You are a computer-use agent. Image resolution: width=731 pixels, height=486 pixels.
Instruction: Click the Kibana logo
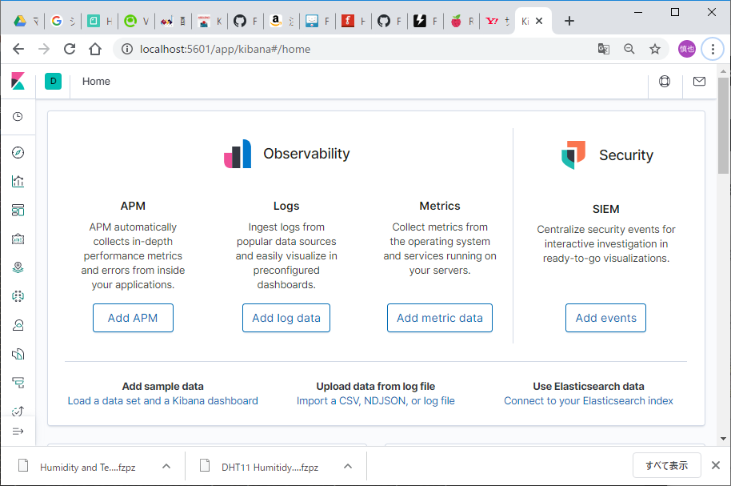(18, 81)
